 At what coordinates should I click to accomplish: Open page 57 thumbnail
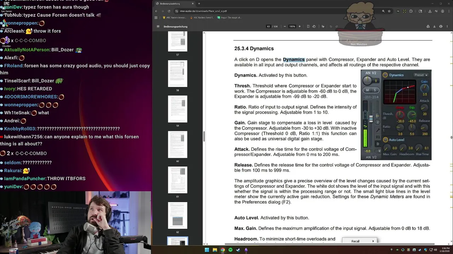pos(177,41)
